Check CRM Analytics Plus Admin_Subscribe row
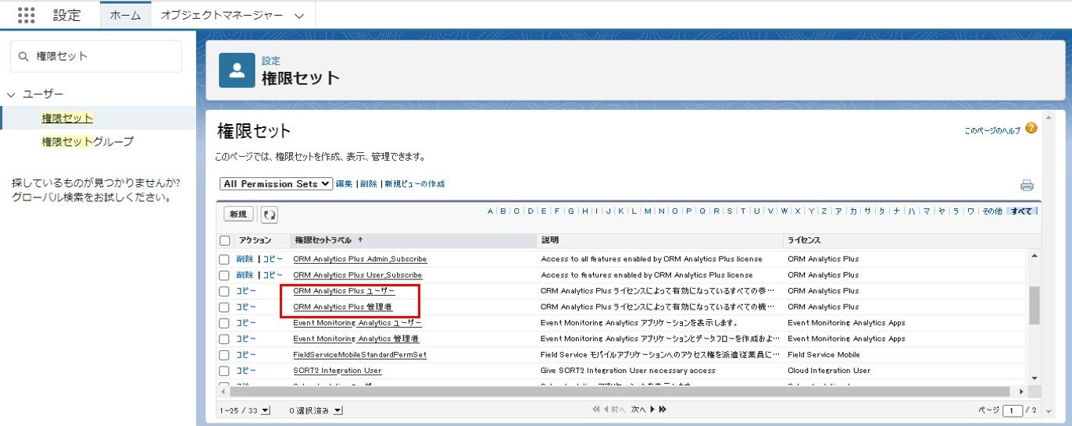 pyautogui.click(x=225, y=259)
